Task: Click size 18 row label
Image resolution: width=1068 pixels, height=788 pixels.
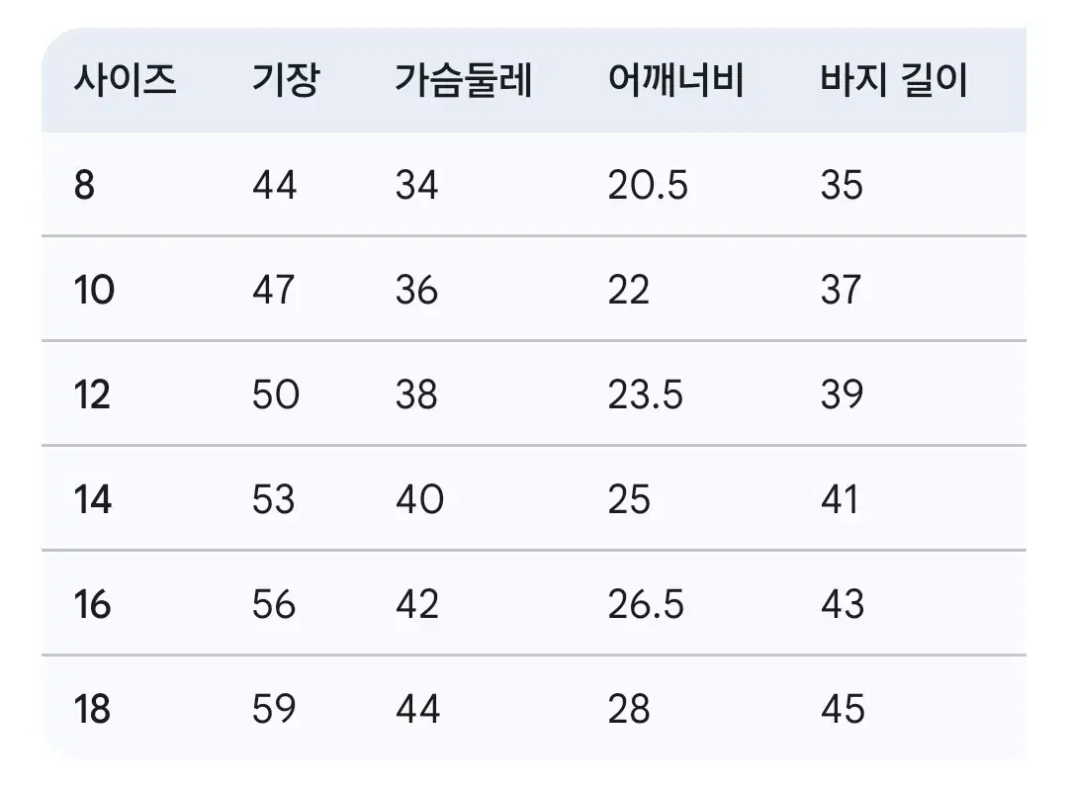Action: (x=92, y=709)
